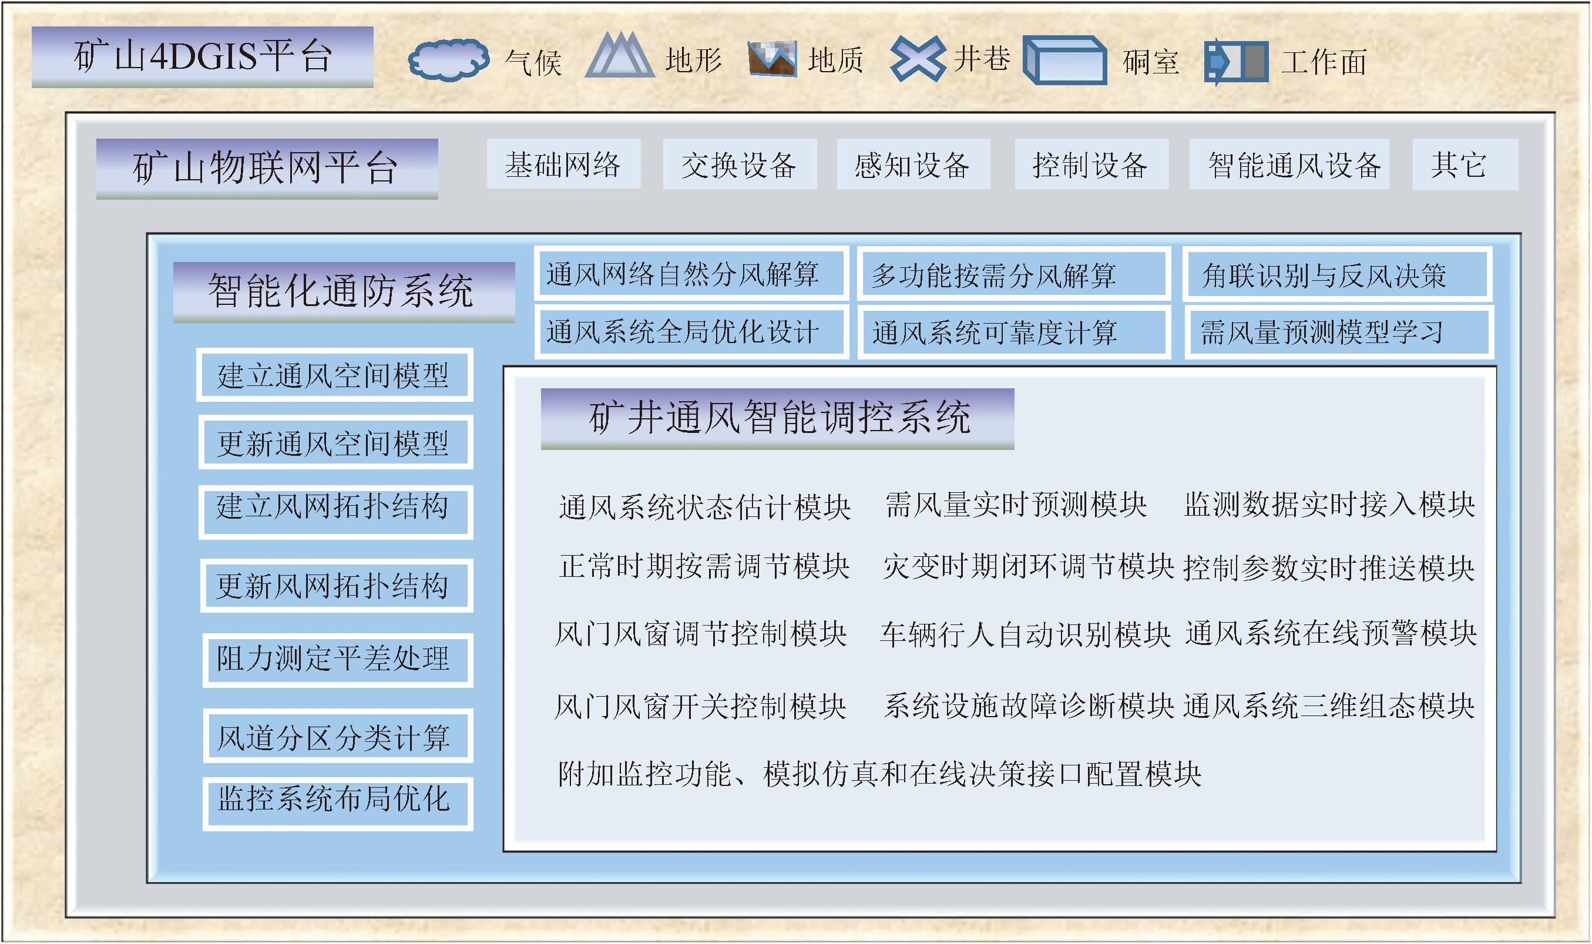The height and width of the screenshot is (944, 1592).
Task: Click 需风量实时预测模块 text
Action: click(1016, 505)
